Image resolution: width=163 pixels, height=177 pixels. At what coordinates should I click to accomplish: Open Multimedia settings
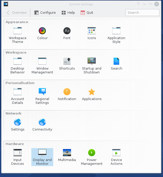tap(67, 155)
